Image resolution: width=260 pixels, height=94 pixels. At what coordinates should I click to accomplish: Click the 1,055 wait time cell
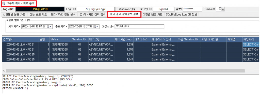[x=124, y=50]
